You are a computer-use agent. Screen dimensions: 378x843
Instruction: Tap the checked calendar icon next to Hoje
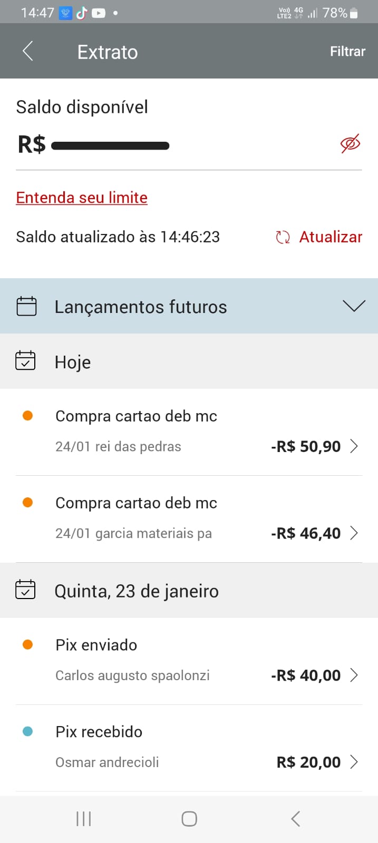[26, 361]
